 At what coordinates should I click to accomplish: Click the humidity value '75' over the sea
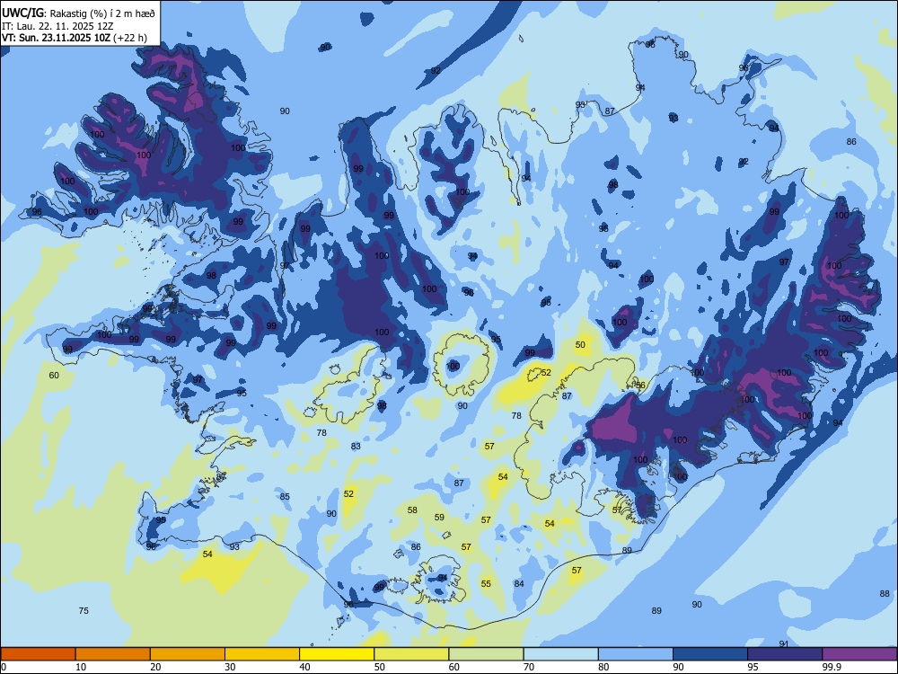pyautogui.click(x=84, y=610)
